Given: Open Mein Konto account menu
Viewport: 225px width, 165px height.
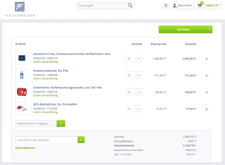Looking at the screenshot, I should (x=182, y=5).
